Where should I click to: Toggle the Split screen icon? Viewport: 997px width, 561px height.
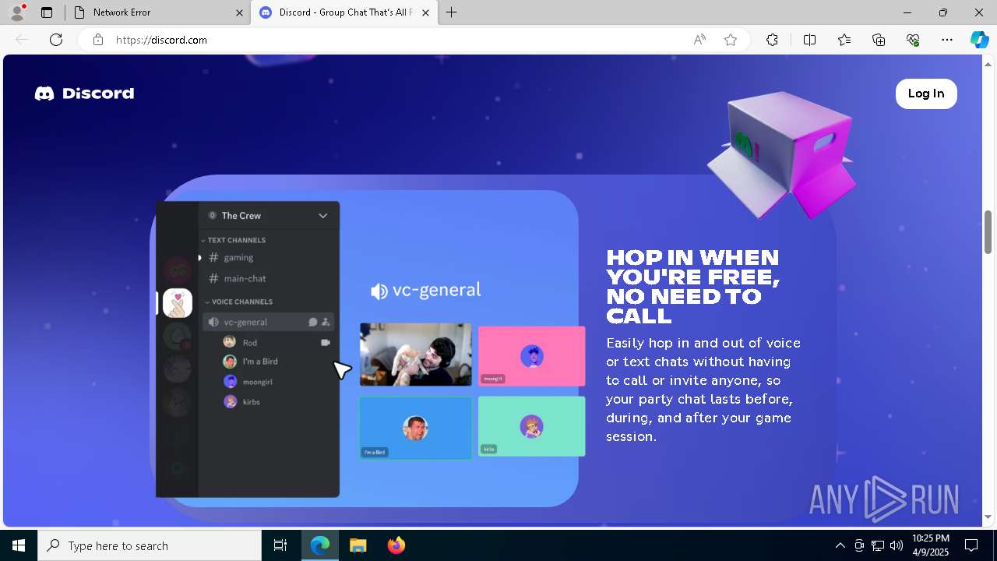click(x=809, y=40)
